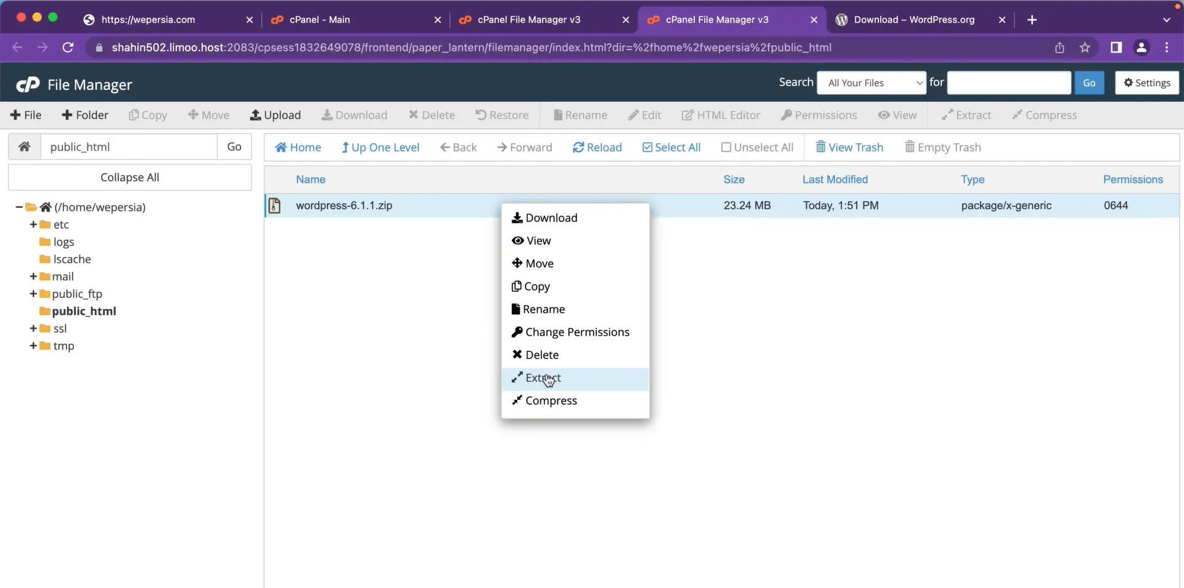Click Go next to public_html path
Image resolution: width=1184 pixels, height=588 pixels.
pyautogui.click(x=234, y=147)
